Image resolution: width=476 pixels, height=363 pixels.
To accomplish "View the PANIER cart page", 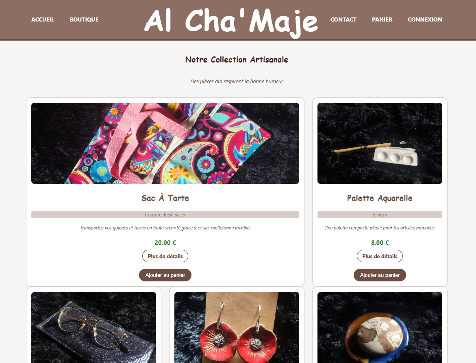I will [x=382, y=19].
